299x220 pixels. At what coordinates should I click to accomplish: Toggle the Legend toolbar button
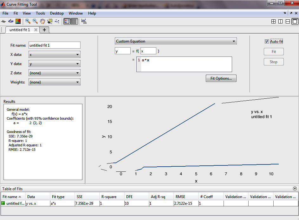click(67, 21)
